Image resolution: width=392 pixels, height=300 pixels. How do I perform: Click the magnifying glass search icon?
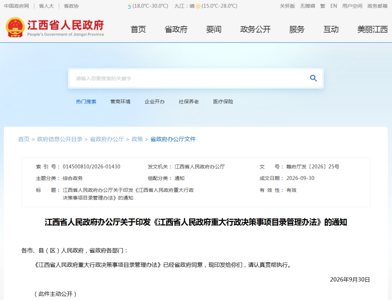coord(313,78)
